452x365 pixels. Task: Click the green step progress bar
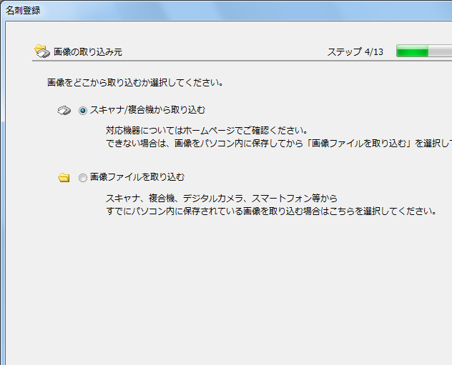click(424, 51)
